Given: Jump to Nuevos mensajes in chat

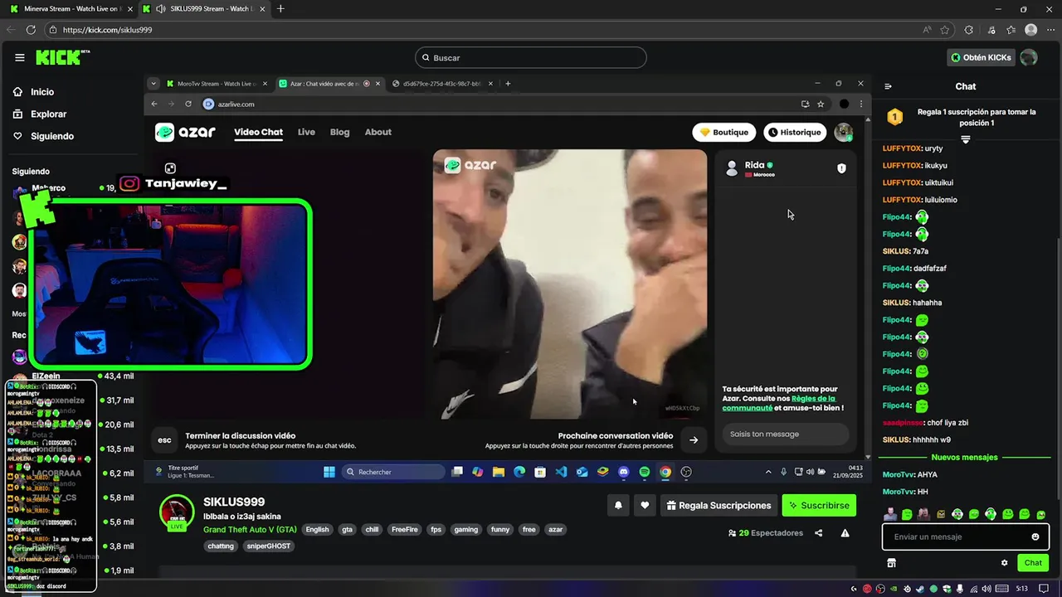Looking at the screenshot, I should 965,457.
